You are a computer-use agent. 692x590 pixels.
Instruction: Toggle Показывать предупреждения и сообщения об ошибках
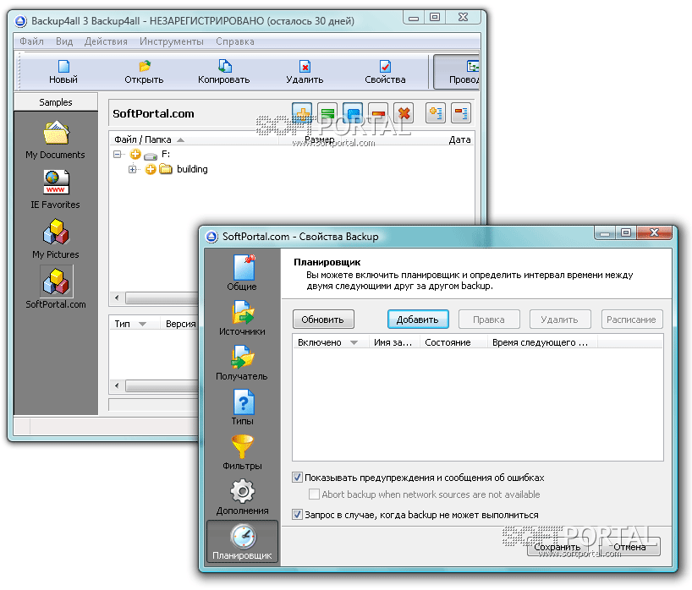[298, 477]
